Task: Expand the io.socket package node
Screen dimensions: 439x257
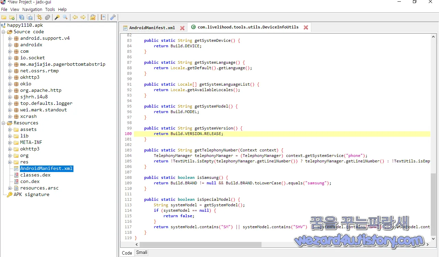Action: (x=10, y=58)
